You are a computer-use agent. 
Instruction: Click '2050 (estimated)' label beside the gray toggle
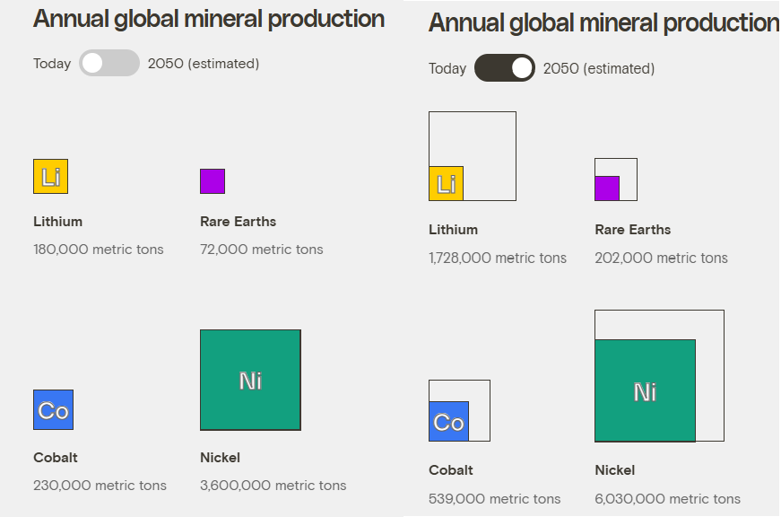pyautogui.click(x=204, y=63)
